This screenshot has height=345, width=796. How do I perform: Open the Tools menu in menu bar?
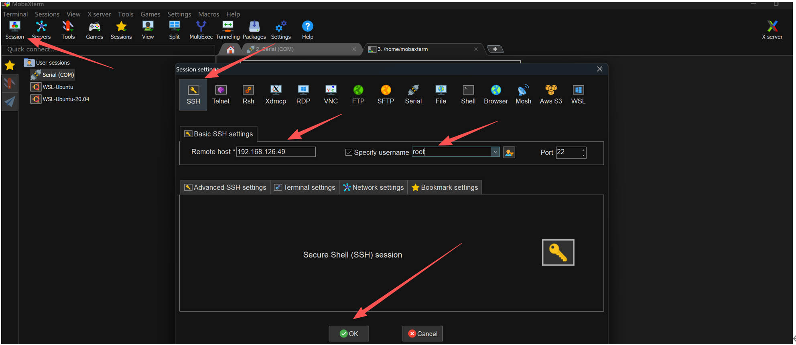[x=126, y=14]
